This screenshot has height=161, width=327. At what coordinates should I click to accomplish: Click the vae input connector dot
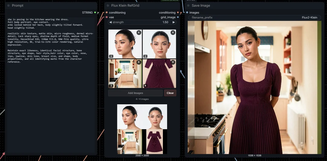coord(107,17)
